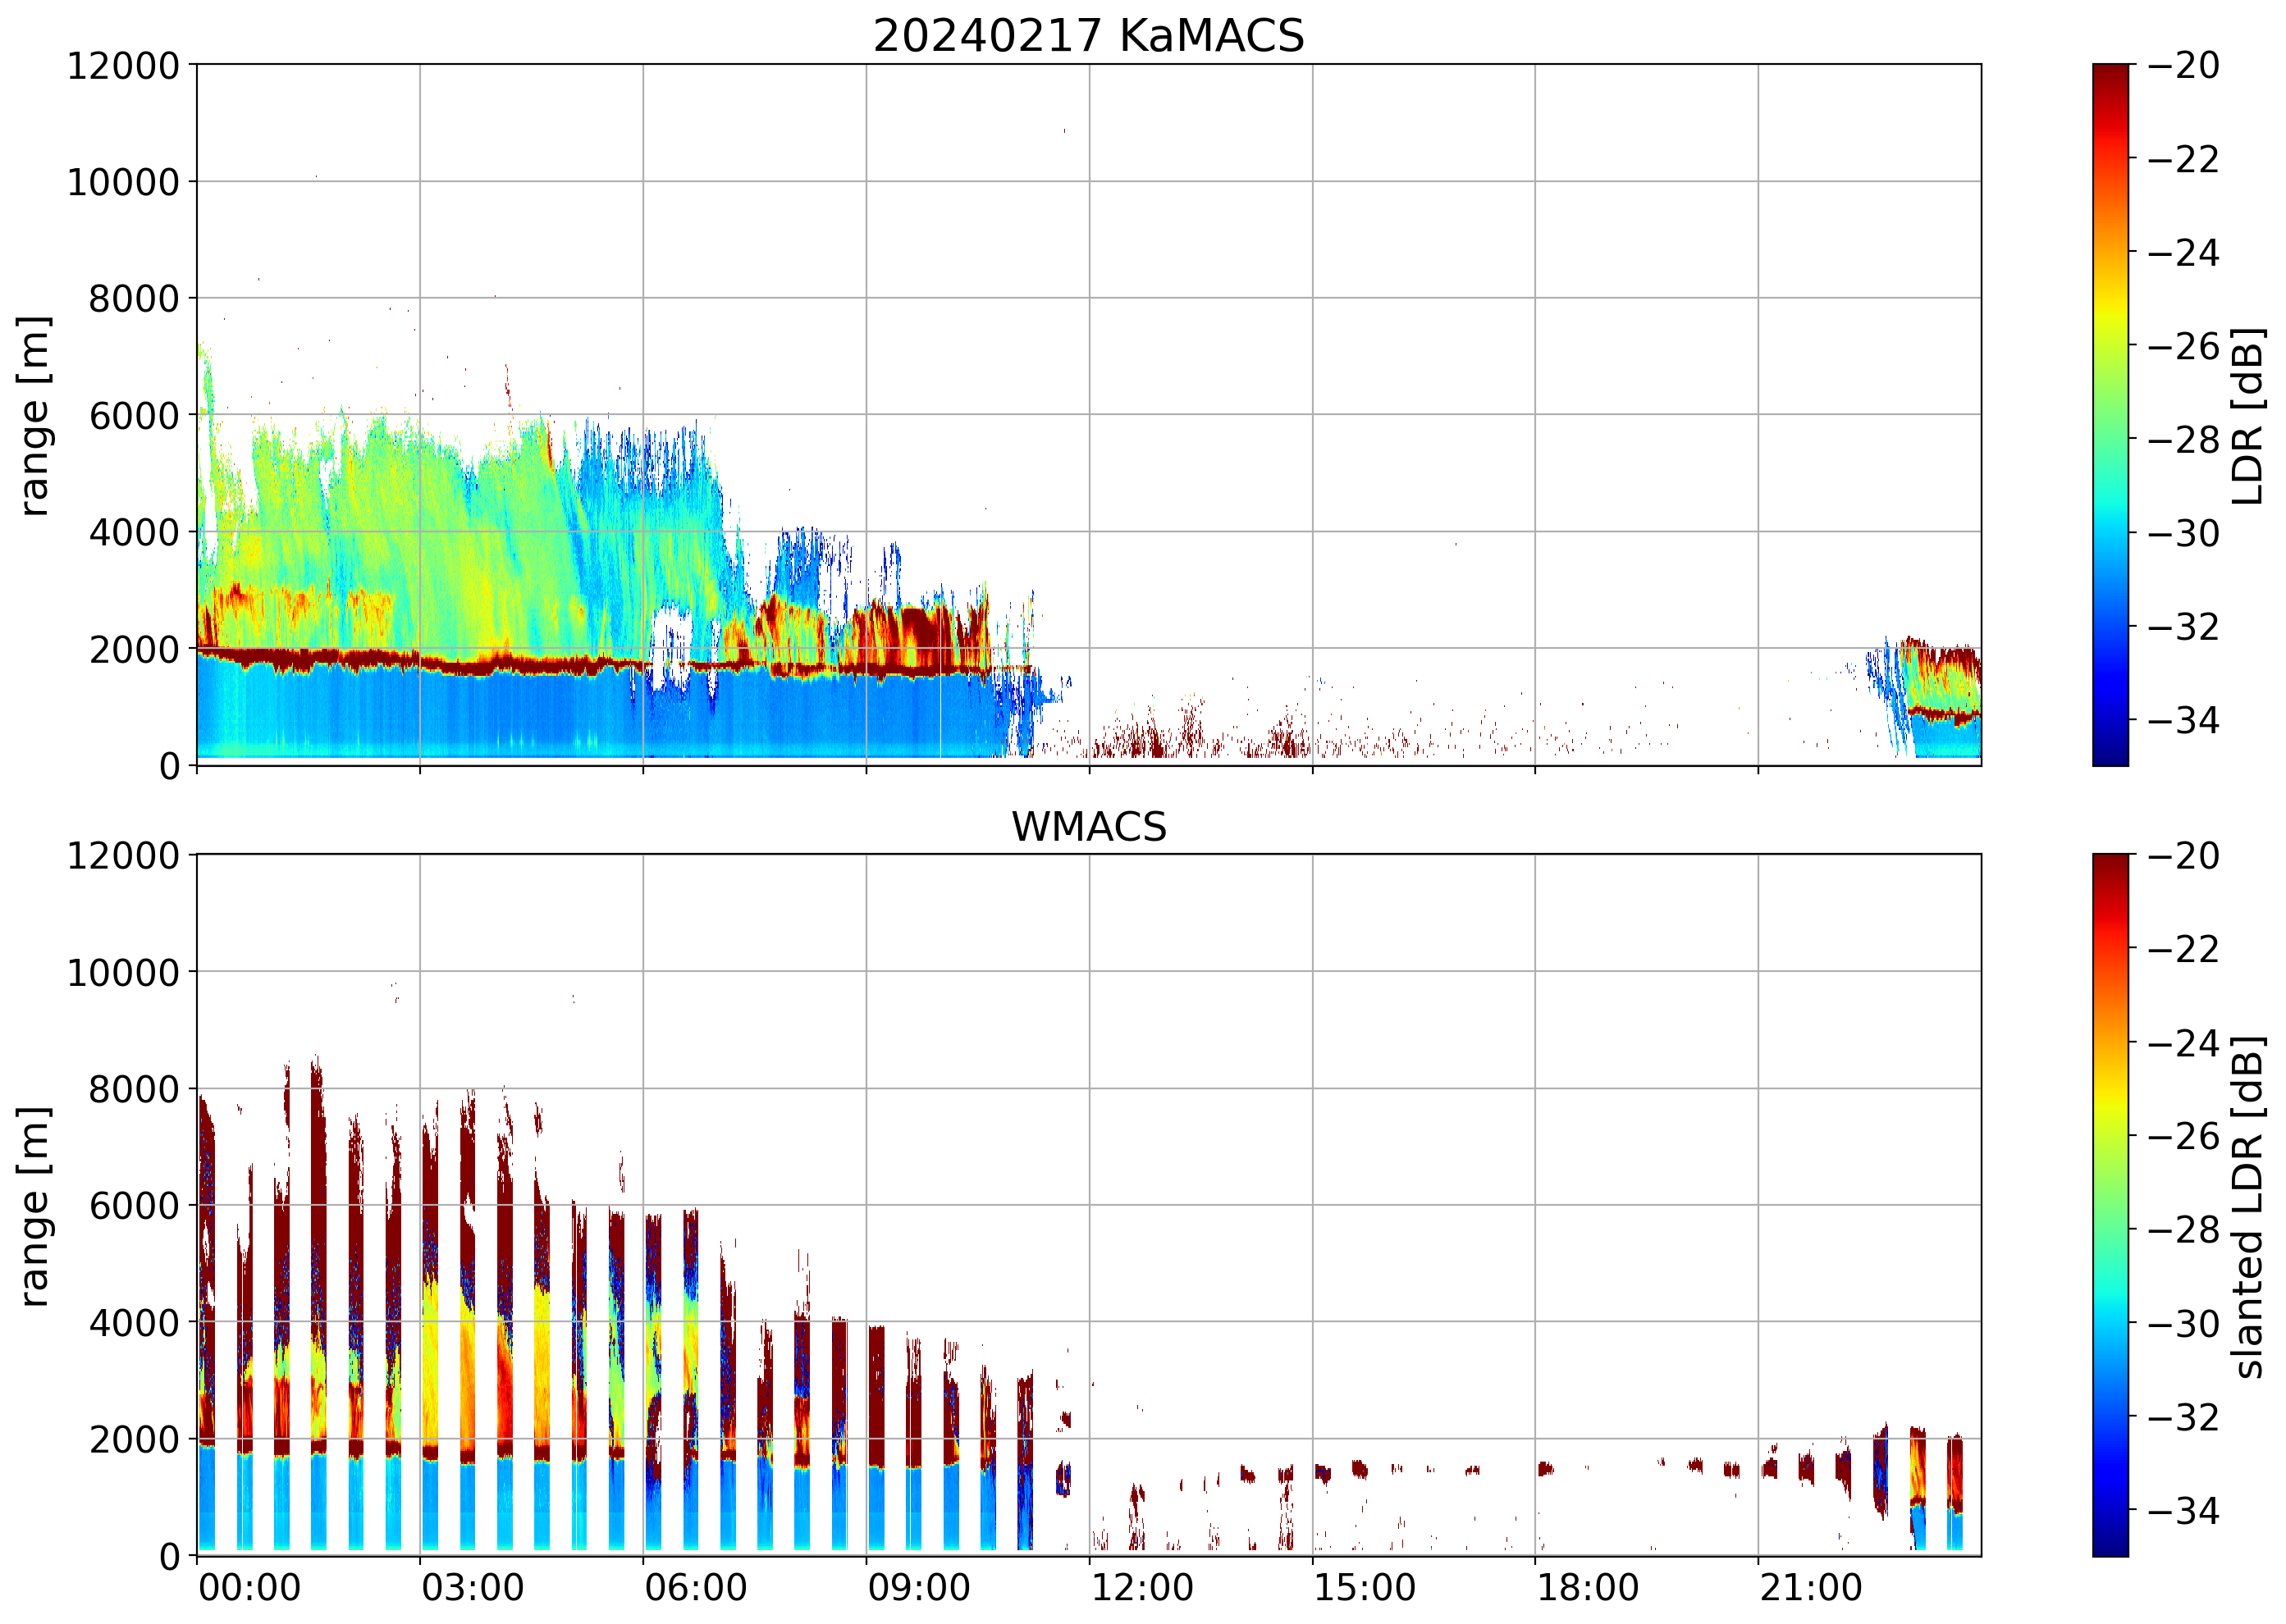Click the 2000 range tick on KaMACS plot
Viewport: 2286px width, 1624px height.
pyautogui.click(x=133, y=650)
